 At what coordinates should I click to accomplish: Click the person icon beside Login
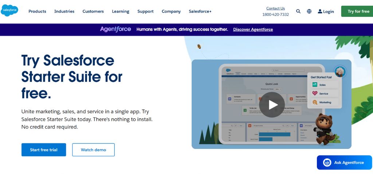click(x=320, y=11)
